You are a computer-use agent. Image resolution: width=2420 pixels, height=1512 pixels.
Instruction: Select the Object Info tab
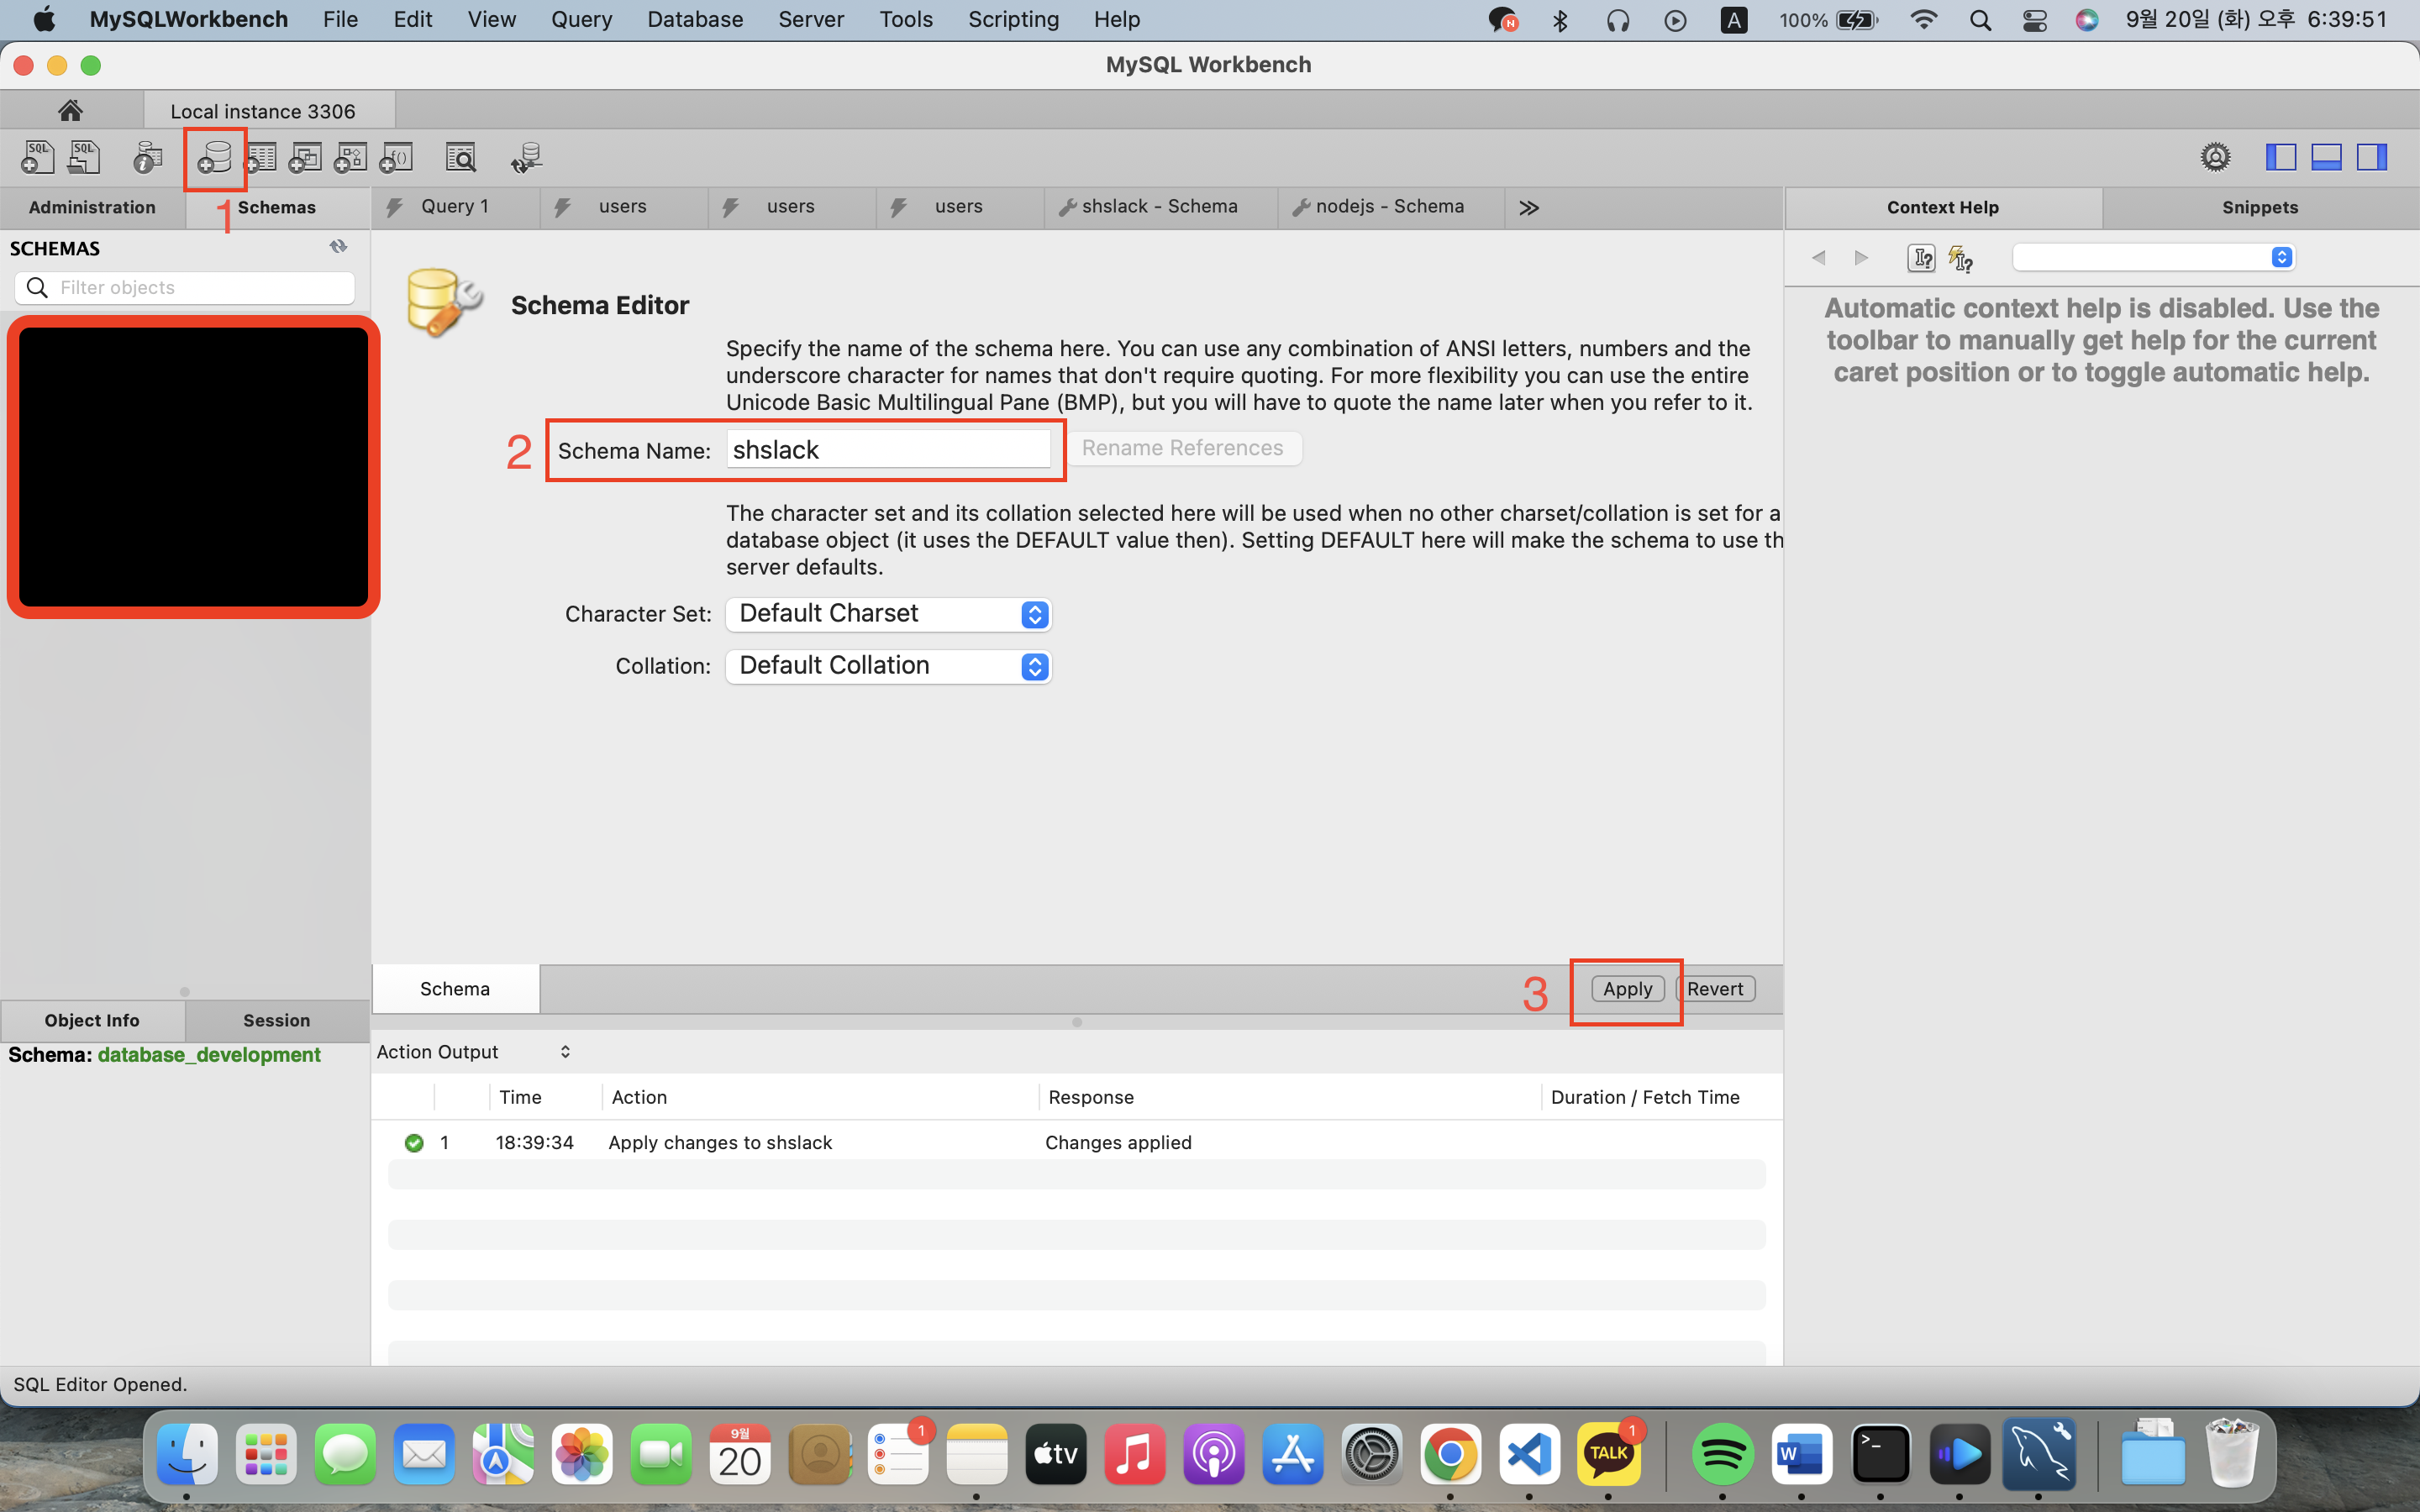tap(92, 1020)
